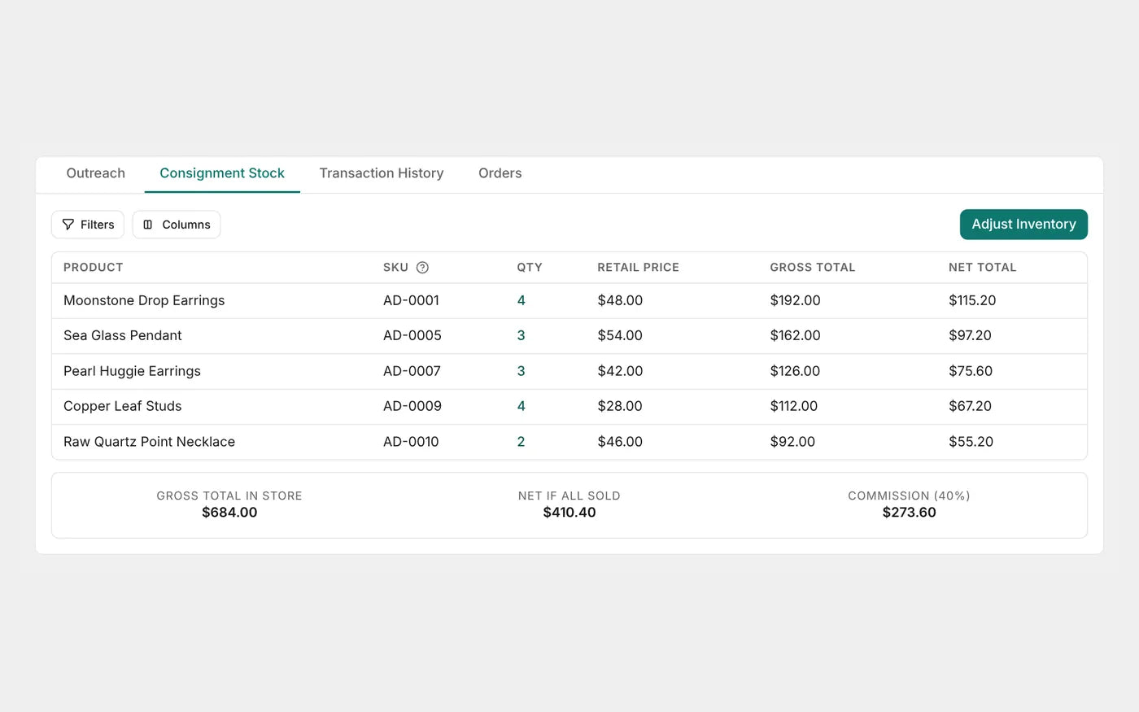Select the Moonstone Drop Earrings product name
The height and width of the screenshot is (712, 1139).
point(144,300)
